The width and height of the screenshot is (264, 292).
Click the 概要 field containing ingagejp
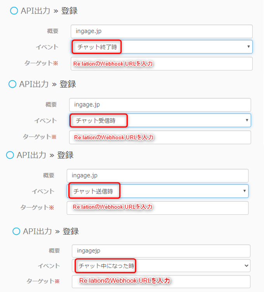tap(161, 251)
